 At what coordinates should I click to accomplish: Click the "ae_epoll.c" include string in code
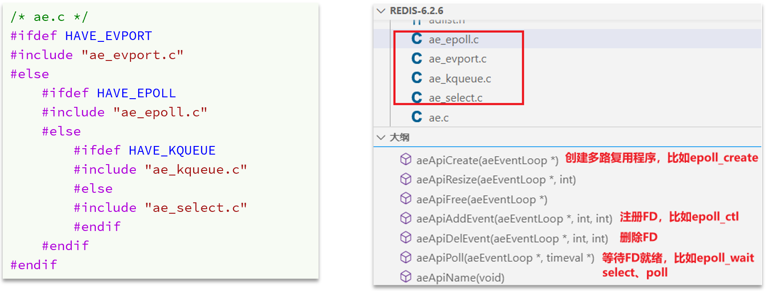[160, 112]
